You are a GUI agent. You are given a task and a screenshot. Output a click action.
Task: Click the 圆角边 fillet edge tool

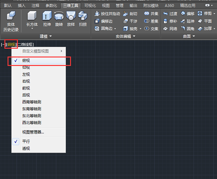[x=103, y=29]
